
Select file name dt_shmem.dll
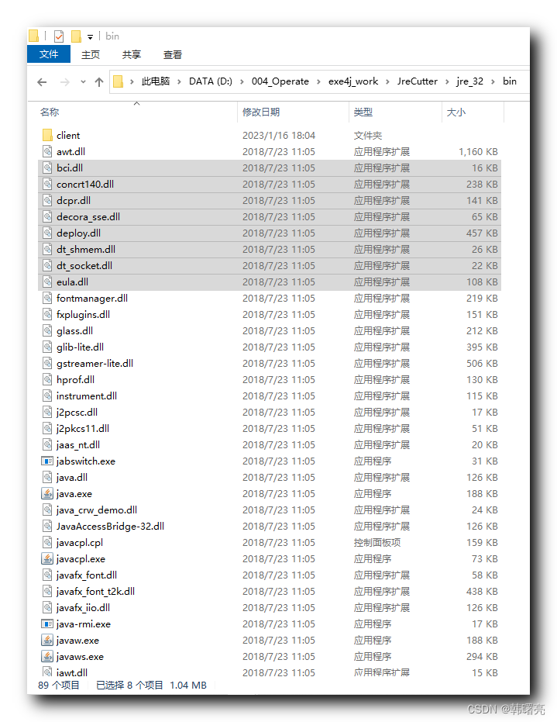pyautogui.click(x=86, y=250)
